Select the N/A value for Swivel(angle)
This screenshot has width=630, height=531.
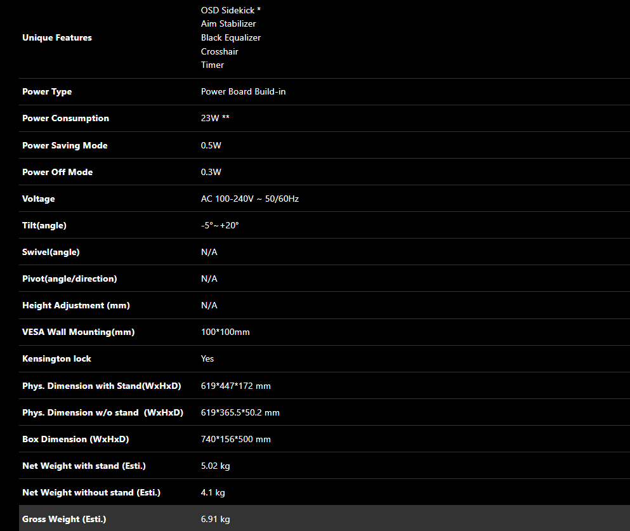point(209,252)
